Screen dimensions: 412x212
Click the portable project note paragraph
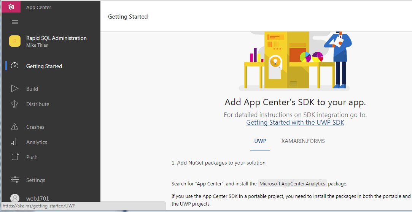[291, 200]
